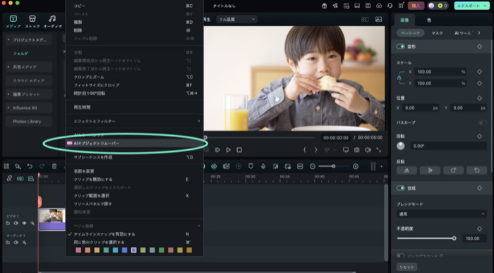Mute the オーディオ 1 track
494x273 pixels.
click(x=16, y=243)
